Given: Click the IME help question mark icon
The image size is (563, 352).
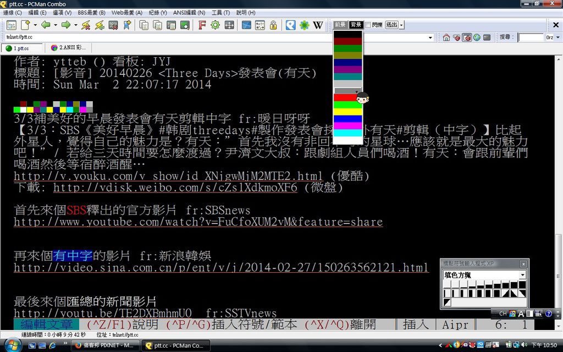Looking at the screenshot, I should click(549, 313).
